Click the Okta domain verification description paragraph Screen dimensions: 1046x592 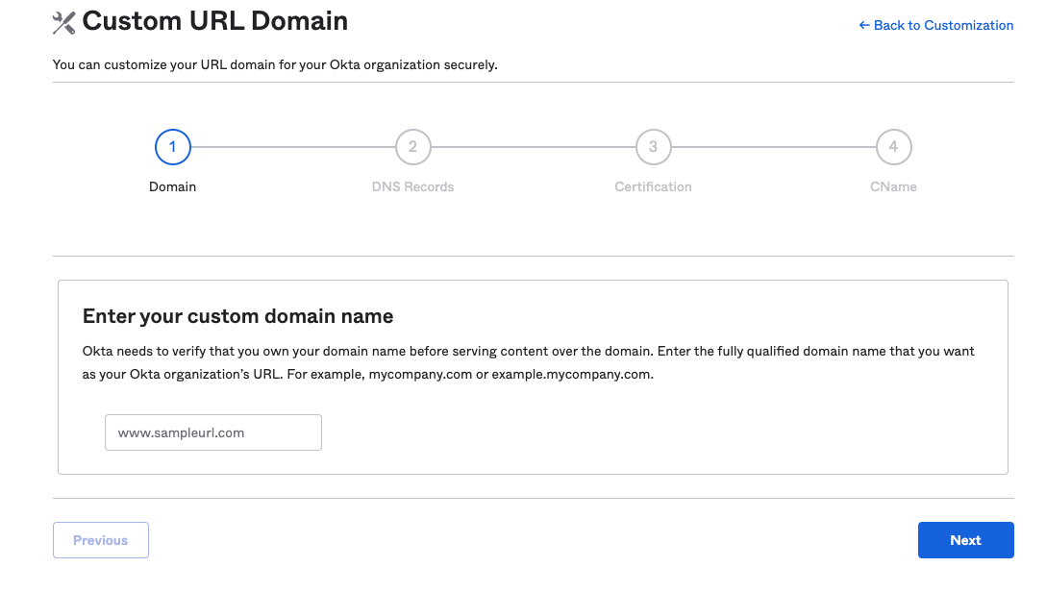pos(529,362)
